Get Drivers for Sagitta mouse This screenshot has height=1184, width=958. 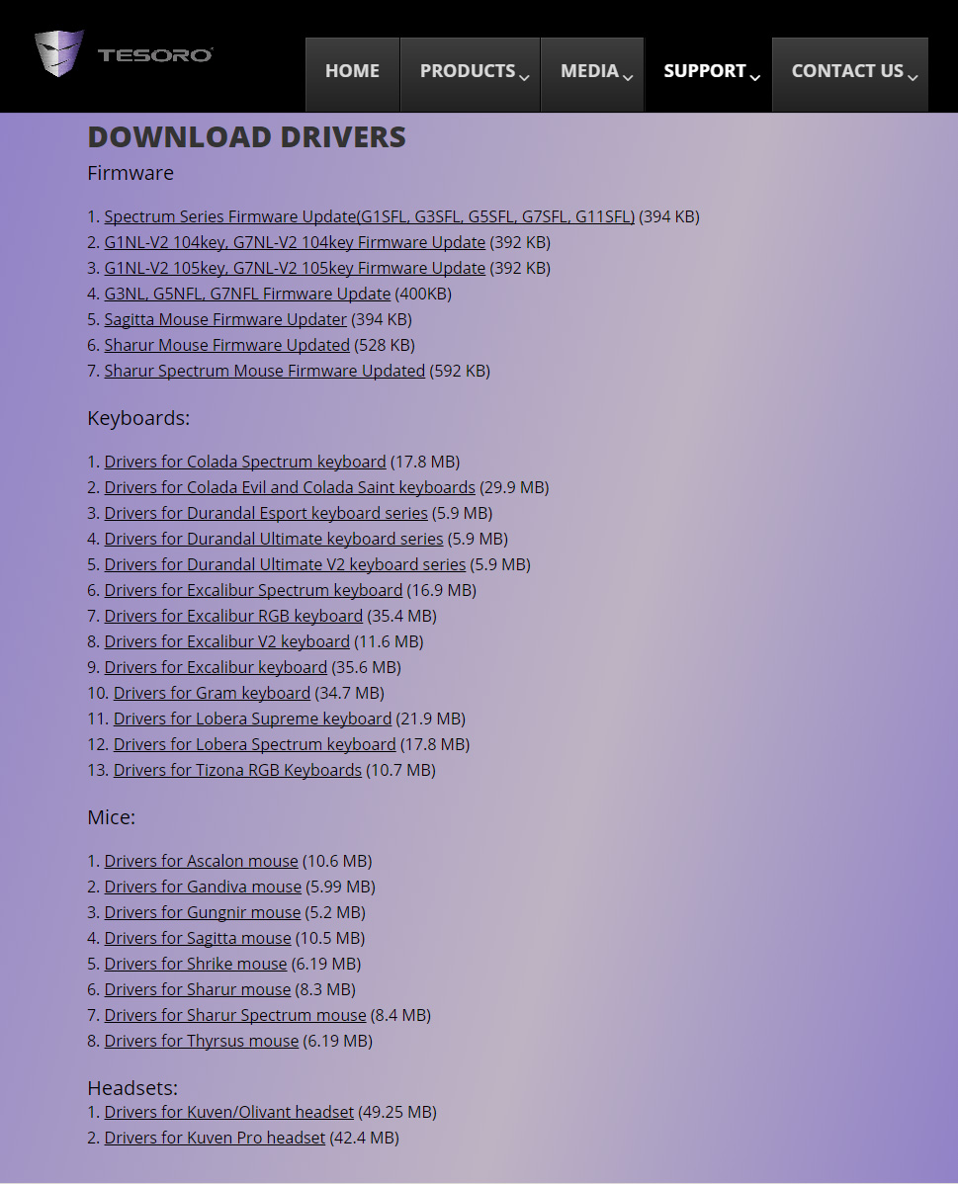197,938
